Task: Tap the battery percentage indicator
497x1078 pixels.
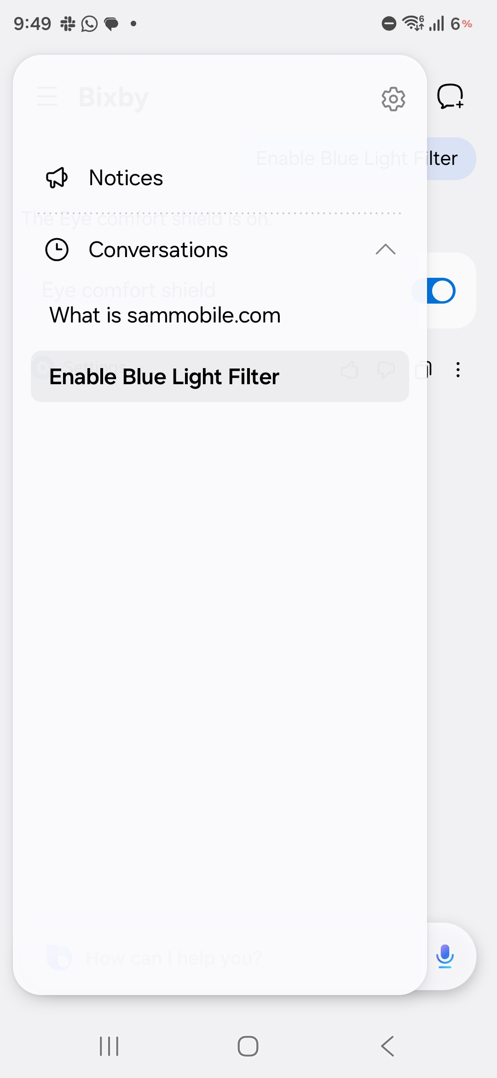Action: (461, 23)
